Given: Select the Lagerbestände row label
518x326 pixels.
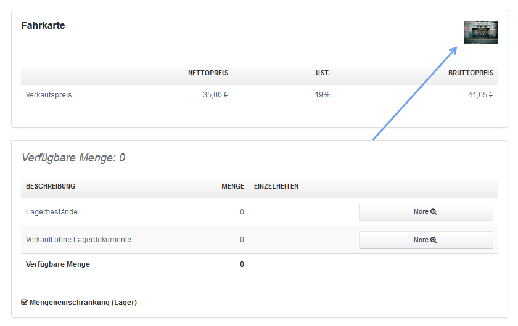Looking at the screenshot, I should 52,212.
